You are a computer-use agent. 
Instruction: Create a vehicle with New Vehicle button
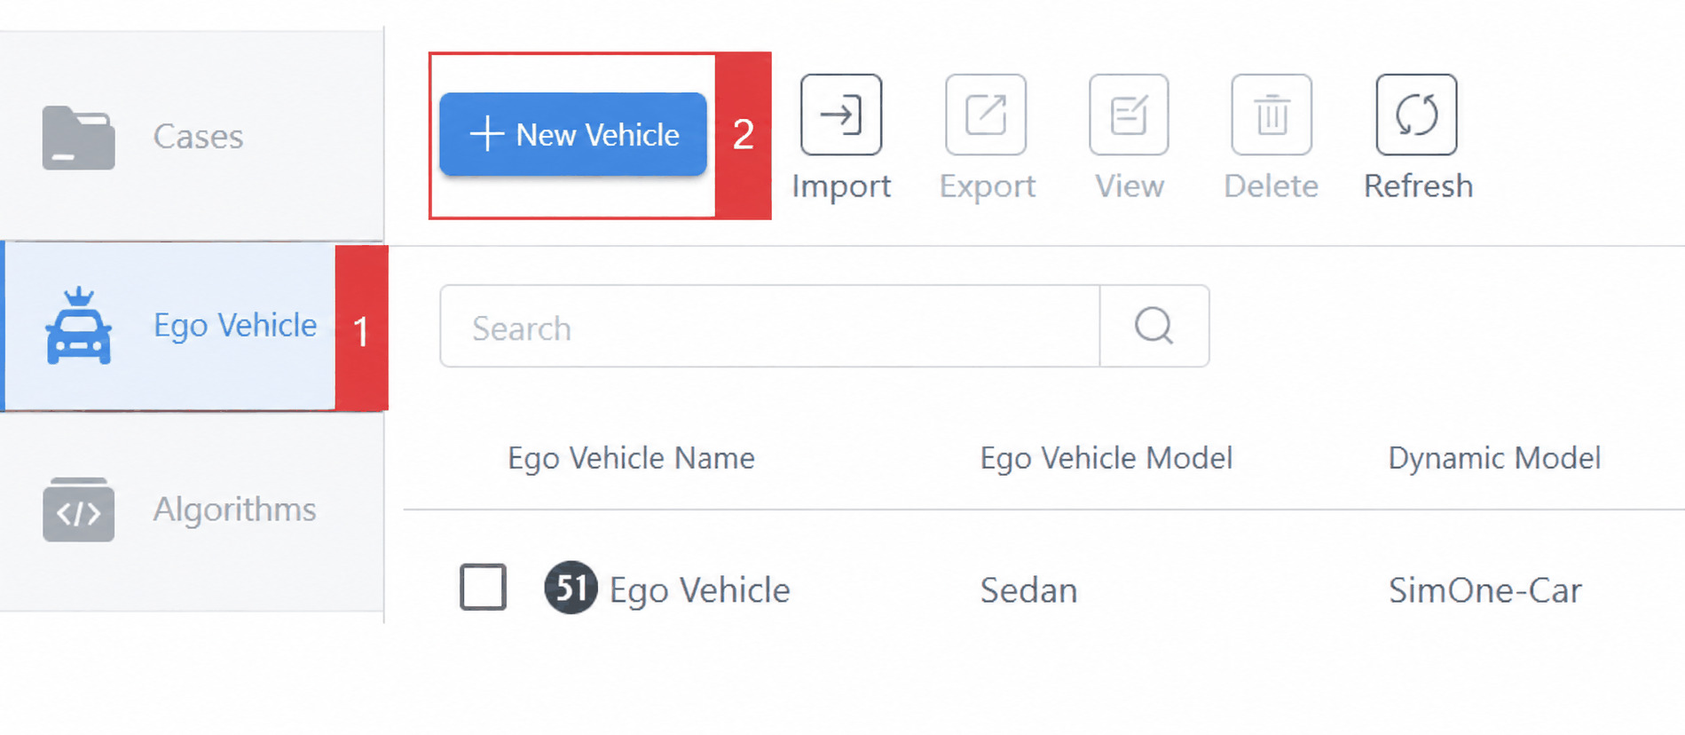(x=573, y=134)
